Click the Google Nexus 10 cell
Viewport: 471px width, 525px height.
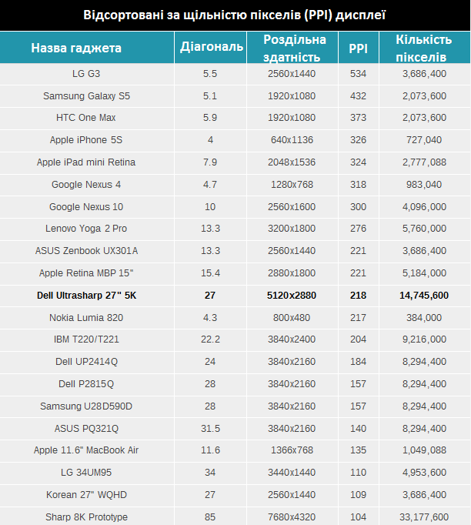click(x=86, y=207)
